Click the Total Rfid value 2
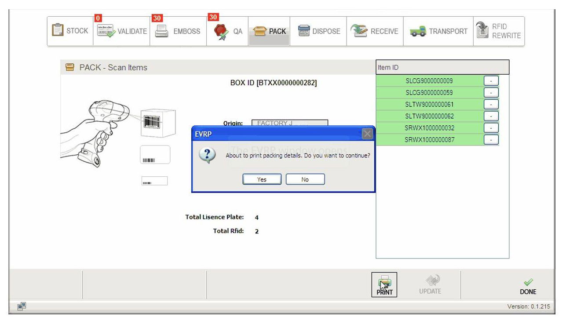This screenshot has height=324, width=566. (257, 231)
